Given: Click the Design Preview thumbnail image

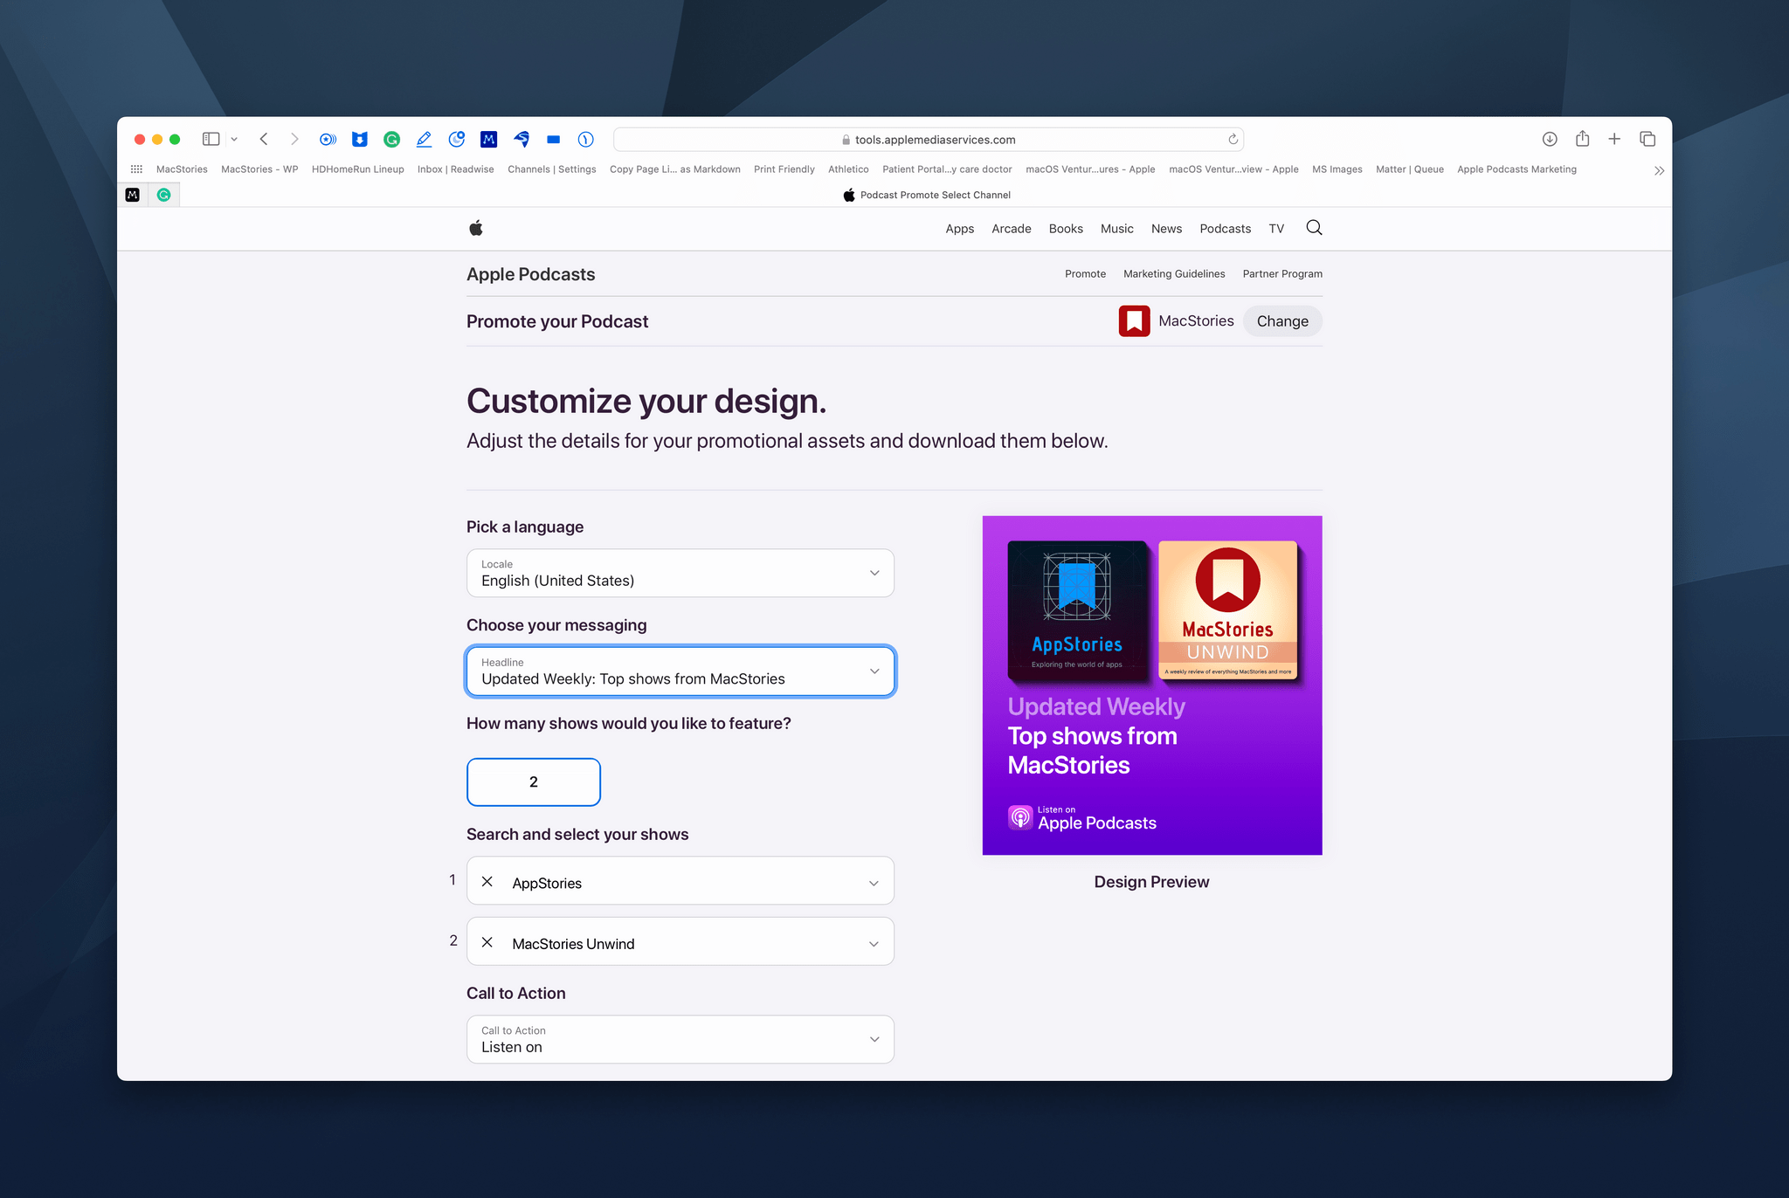Looking at the screenshot, I should tap(1151, 685).
